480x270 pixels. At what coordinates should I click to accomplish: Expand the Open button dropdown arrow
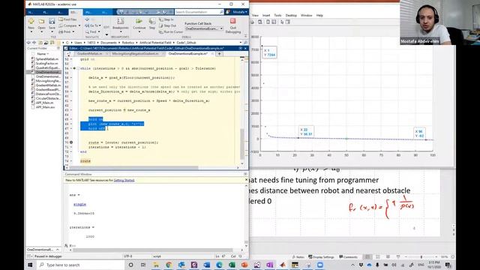(41, 31)
